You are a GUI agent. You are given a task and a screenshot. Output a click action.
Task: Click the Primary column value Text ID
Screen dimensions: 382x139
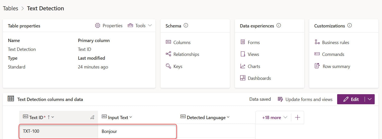[x=85, y=49]
